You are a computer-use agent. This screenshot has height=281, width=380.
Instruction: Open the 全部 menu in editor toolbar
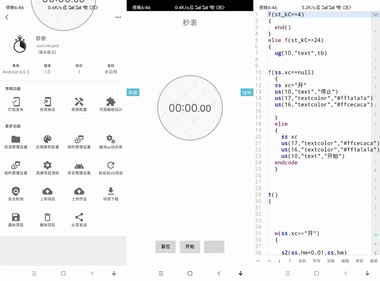click(302, 261)
